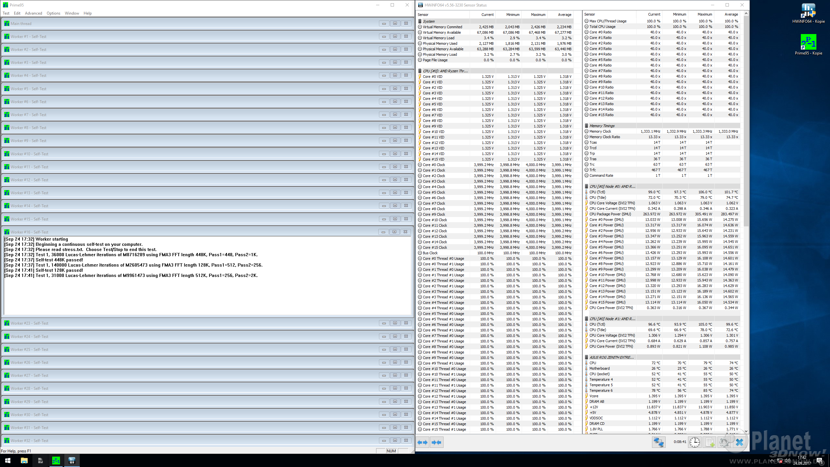Select the Page File Usage row

pos(495,60)
